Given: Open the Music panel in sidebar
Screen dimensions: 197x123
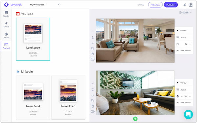Looking at the screenshot, I should pos(6,24).
